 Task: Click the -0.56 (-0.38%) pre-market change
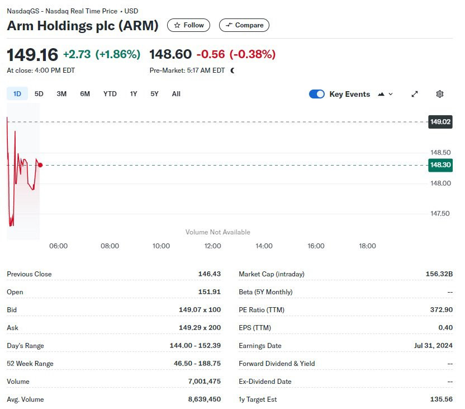(236, 54)
